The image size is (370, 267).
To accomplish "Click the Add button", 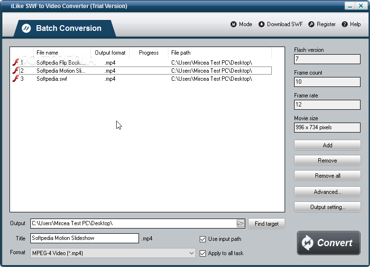I will [327, 145].
